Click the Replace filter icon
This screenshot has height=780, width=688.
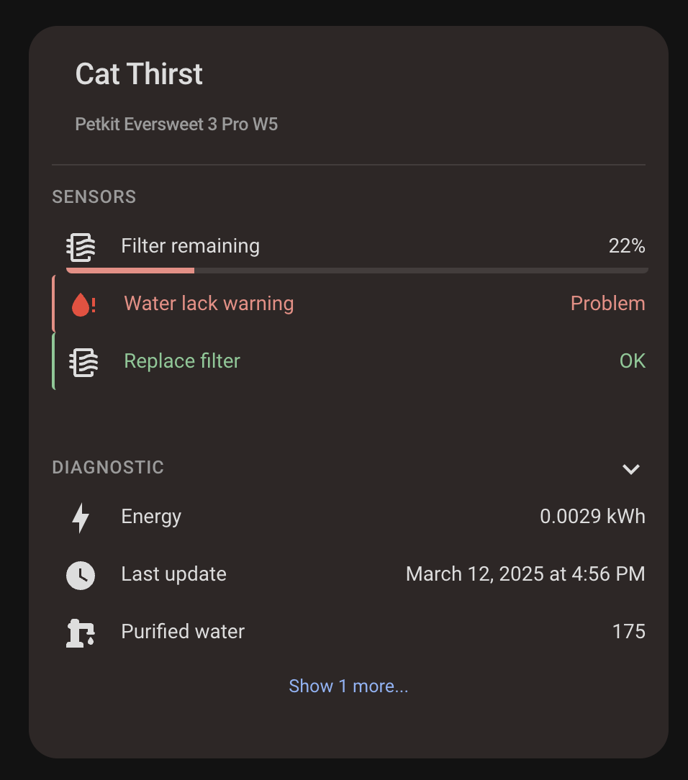click(x=83, y=361)
